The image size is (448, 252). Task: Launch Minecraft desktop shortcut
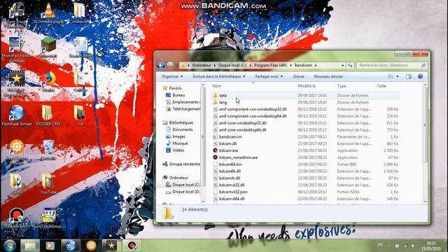[48, 48]
